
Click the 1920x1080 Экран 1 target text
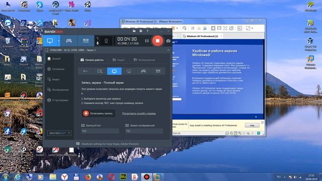pyautogui.click(x=72, y=50)
